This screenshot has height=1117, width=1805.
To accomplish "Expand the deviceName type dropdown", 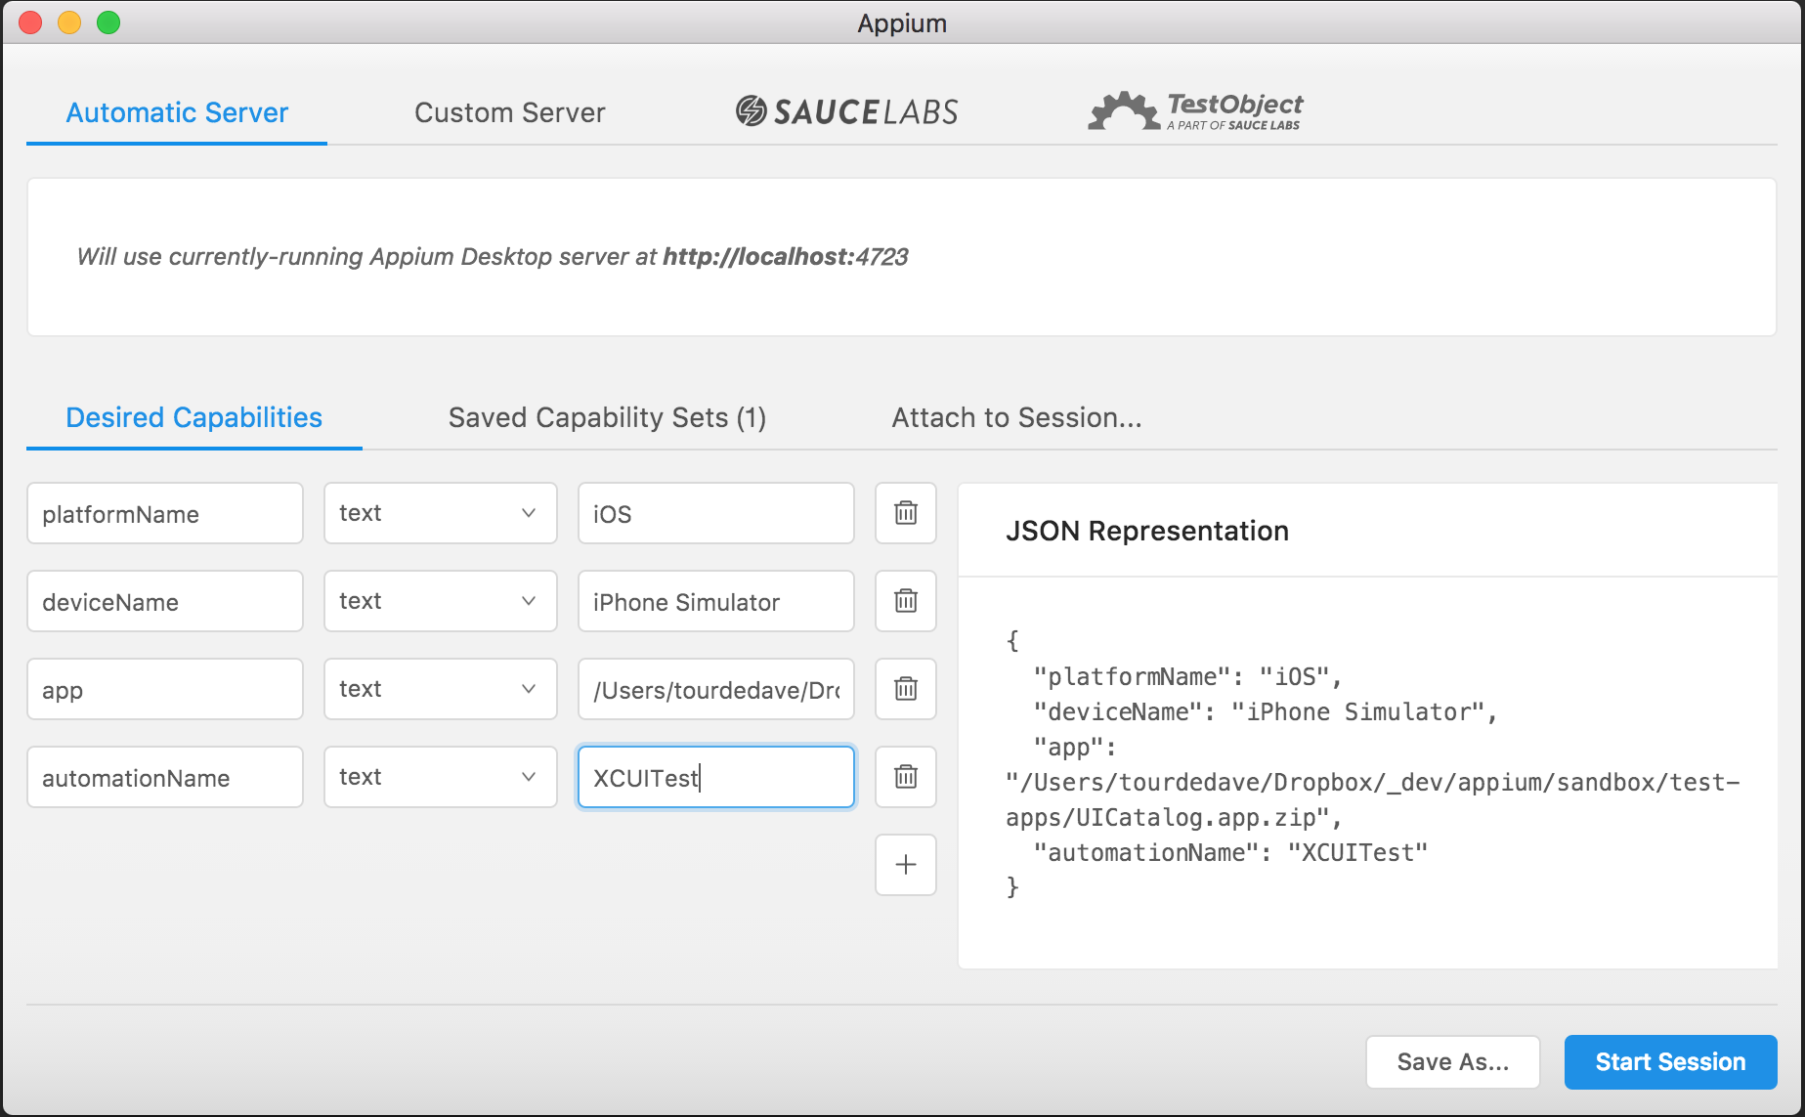I will tap(440, 601).
